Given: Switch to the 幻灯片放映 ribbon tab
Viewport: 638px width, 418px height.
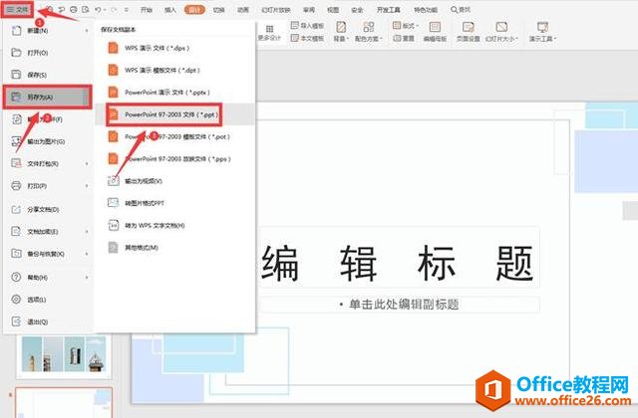Looking at the screenshot, I should pos(276,9).
